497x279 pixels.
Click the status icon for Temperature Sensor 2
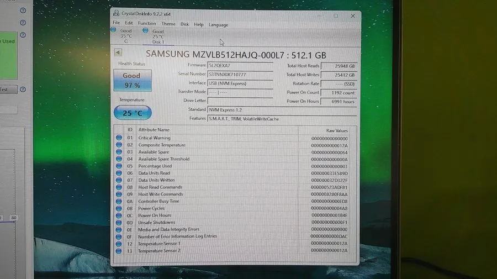tap(119, 251)
